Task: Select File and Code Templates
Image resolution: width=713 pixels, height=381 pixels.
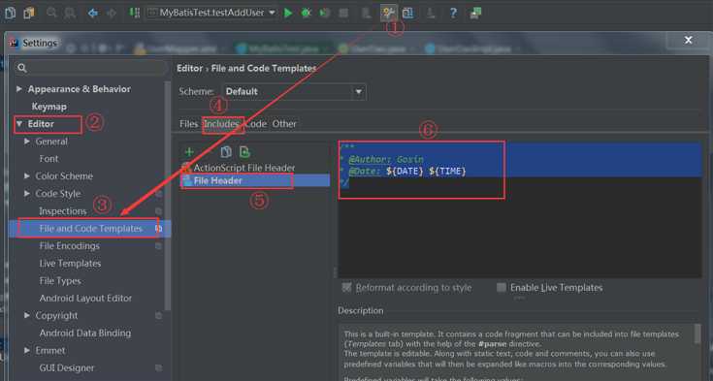Action: tap(90, 228)
